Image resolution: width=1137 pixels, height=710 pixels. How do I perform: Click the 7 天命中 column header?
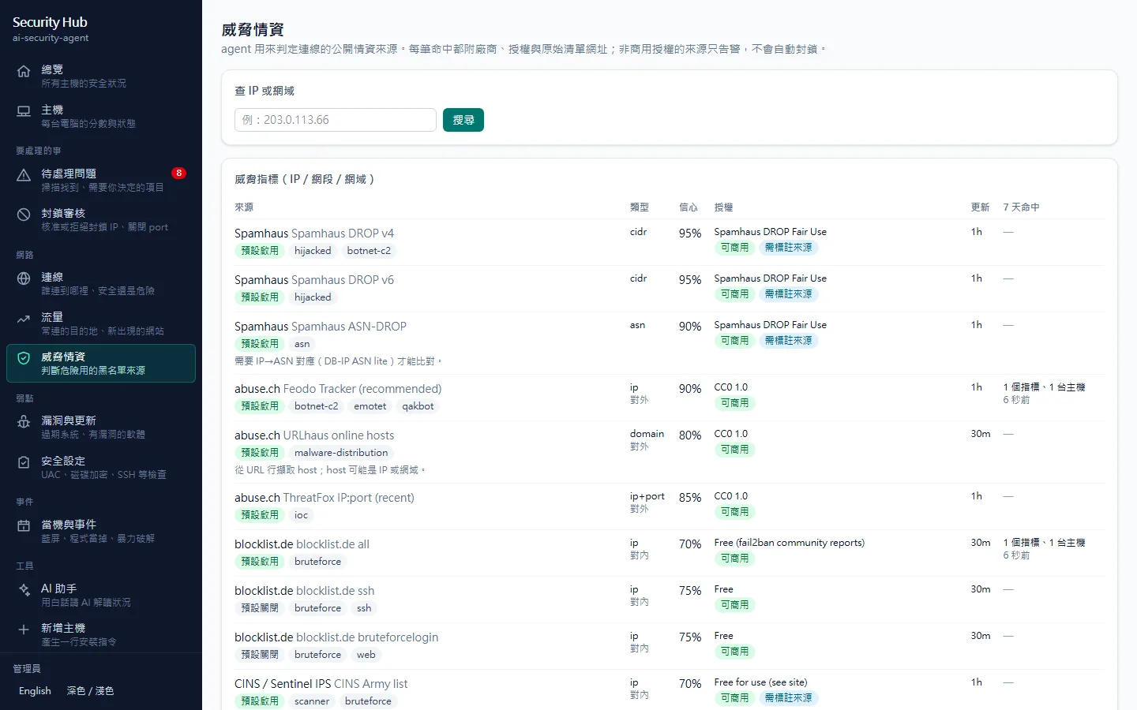1021,207
